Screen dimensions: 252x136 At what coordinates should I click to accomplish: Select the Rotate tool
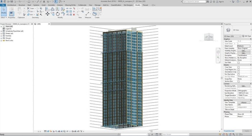pos(58,14)
